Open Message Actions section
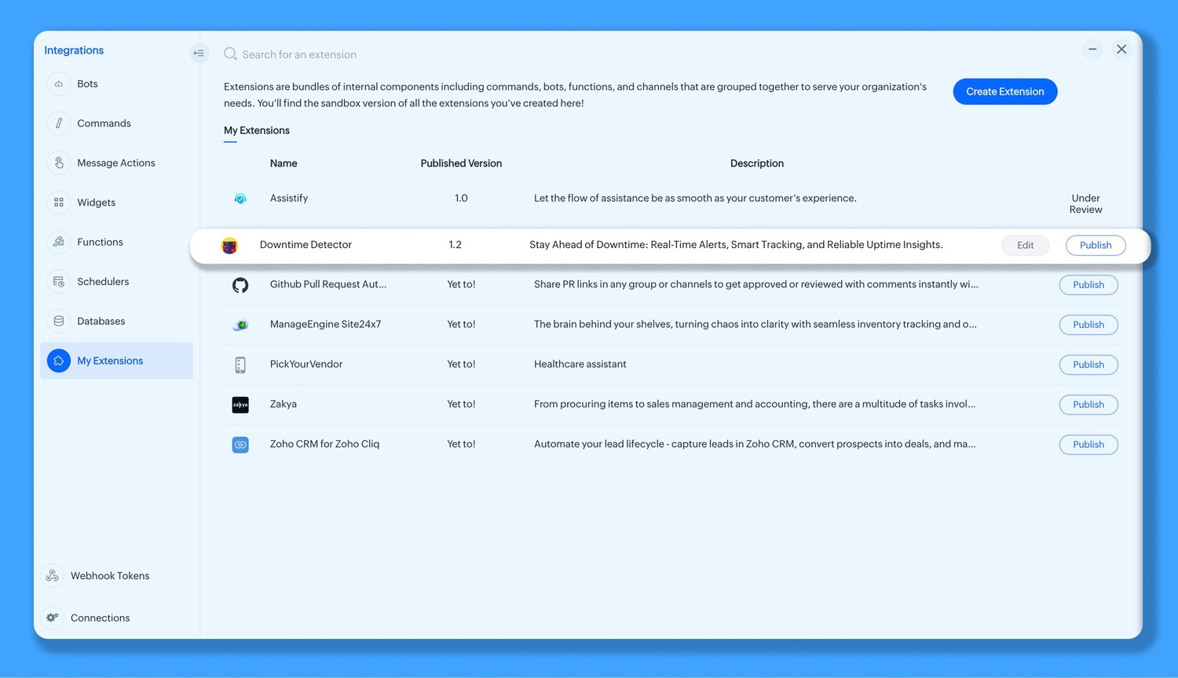1178x678 pixels. click(116, 163)
